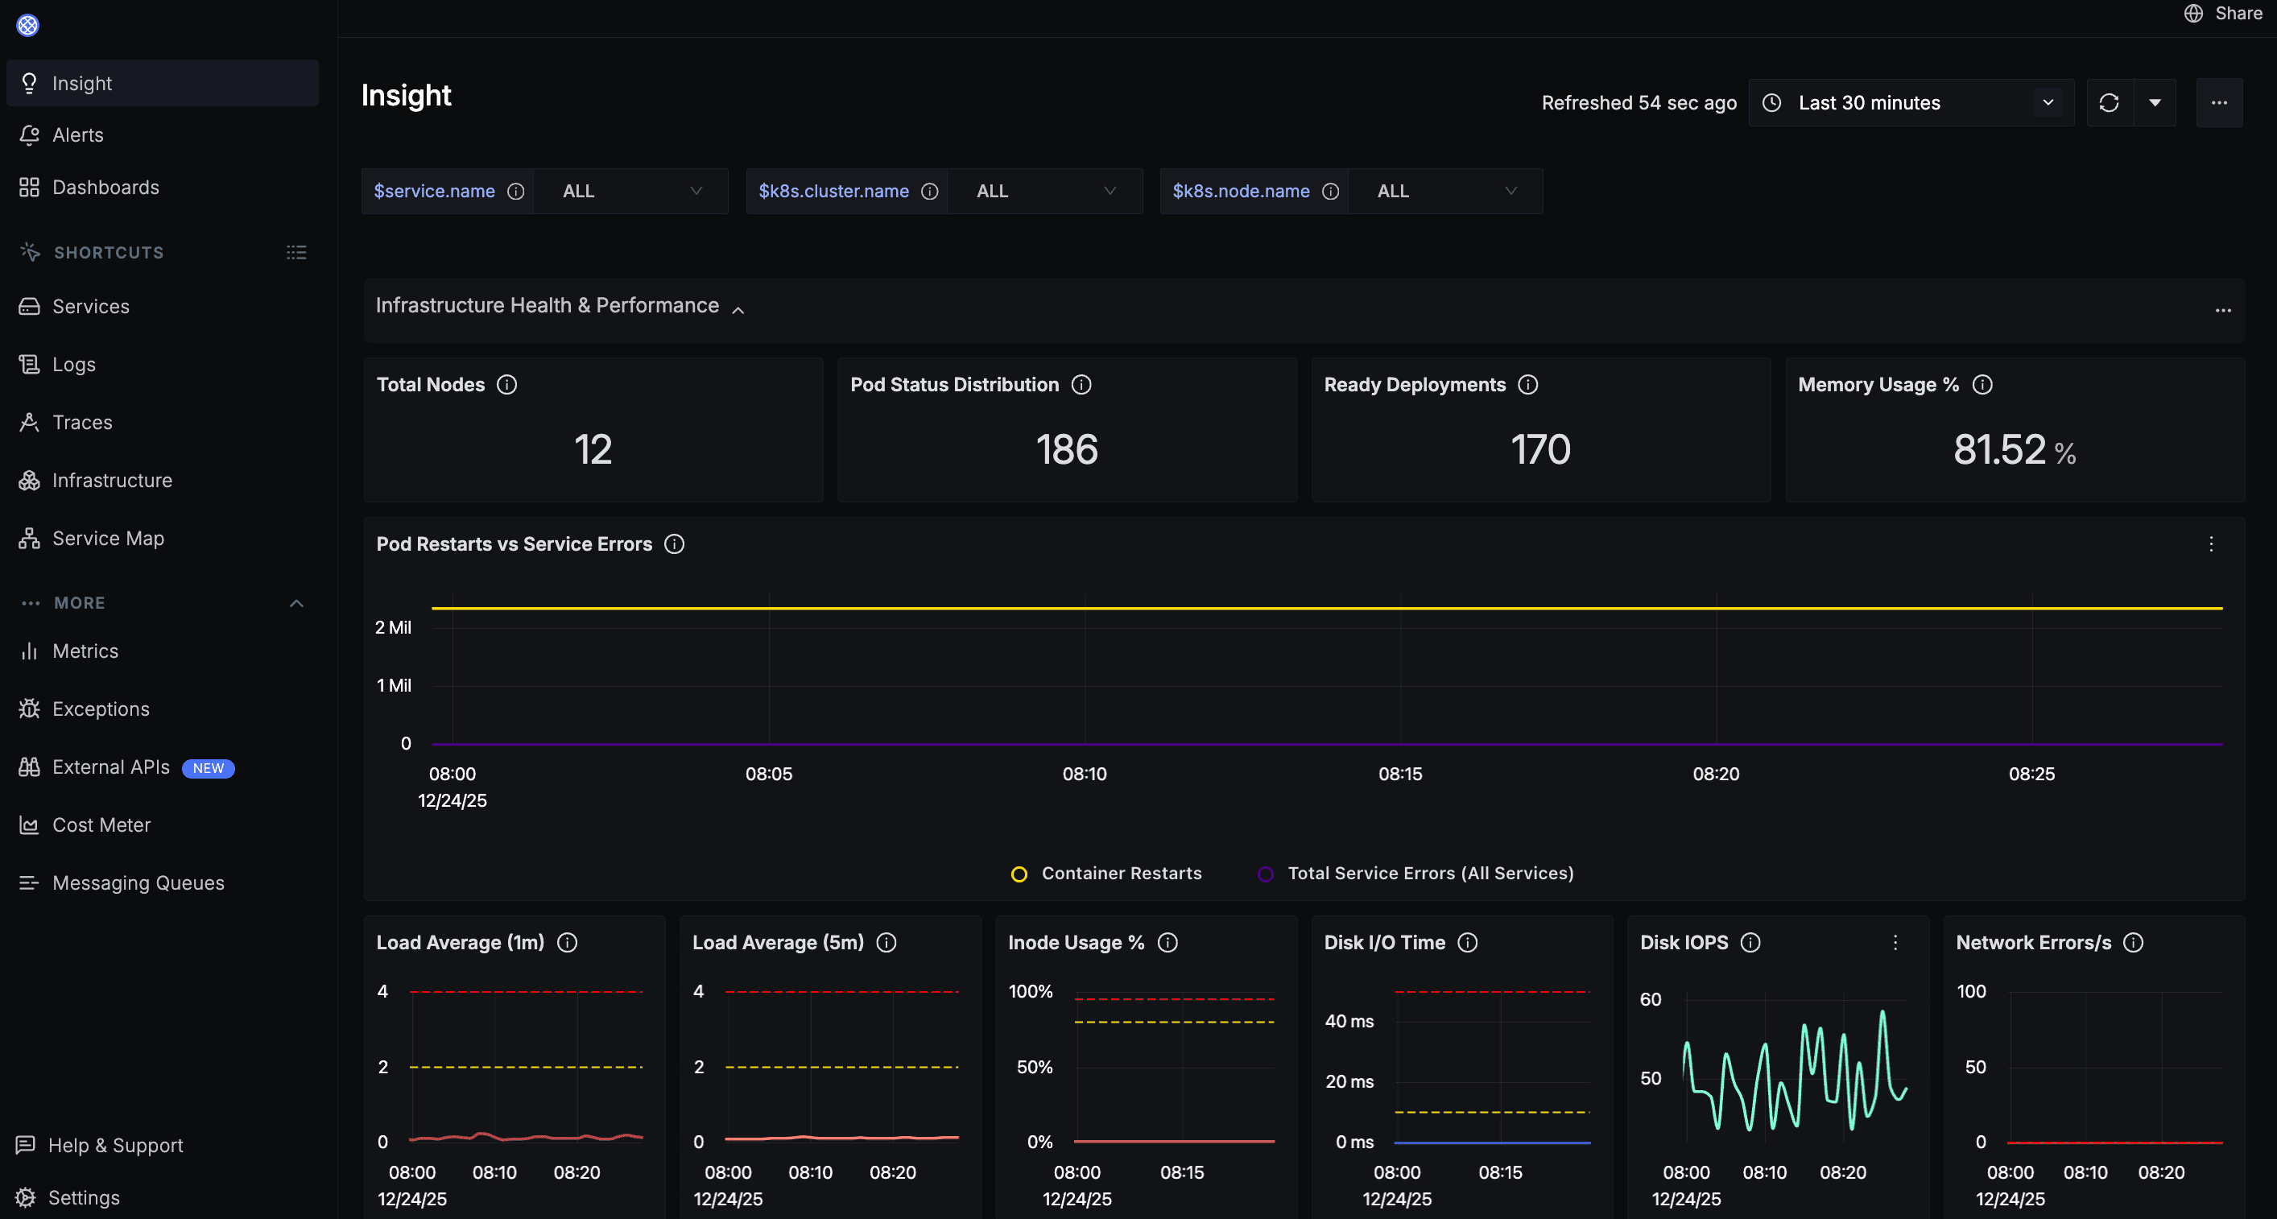The height and width of the screenshot is (1219, 2277).
Task: Open the ALL dropdown for $k8s.cluster.name
Action: (x=1046, y=191)
